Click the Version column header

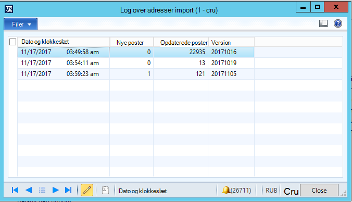(231, 42)
